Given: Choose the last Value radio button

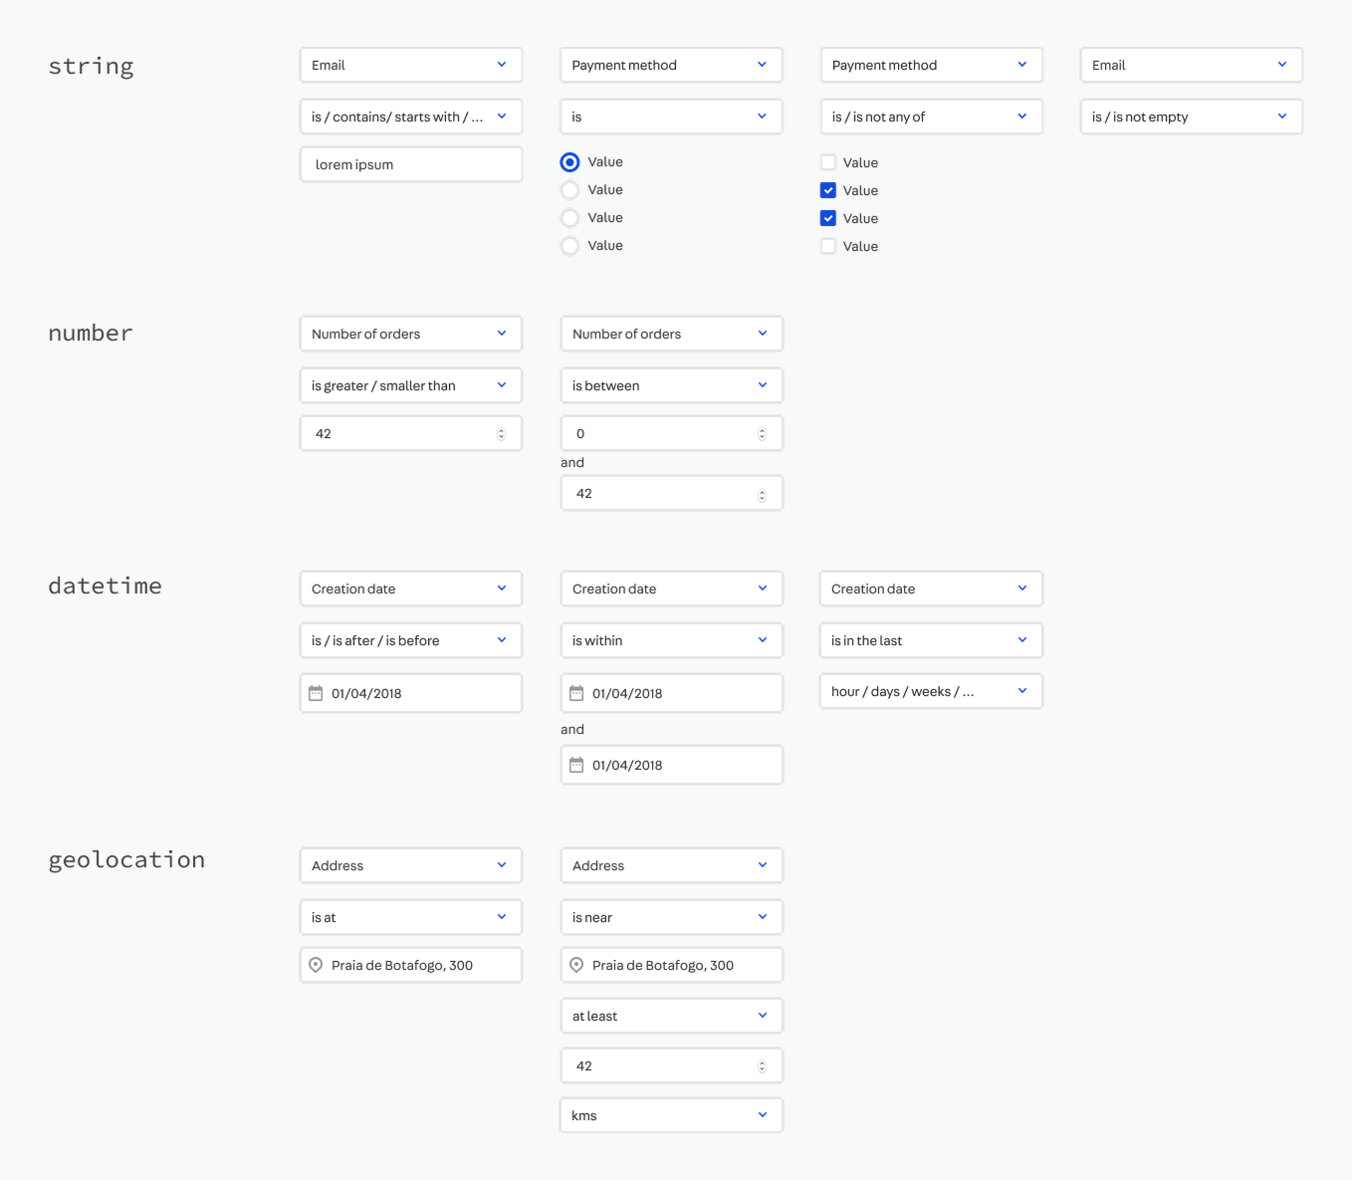Looking at the screenshot, I should [x=569, y=246].
